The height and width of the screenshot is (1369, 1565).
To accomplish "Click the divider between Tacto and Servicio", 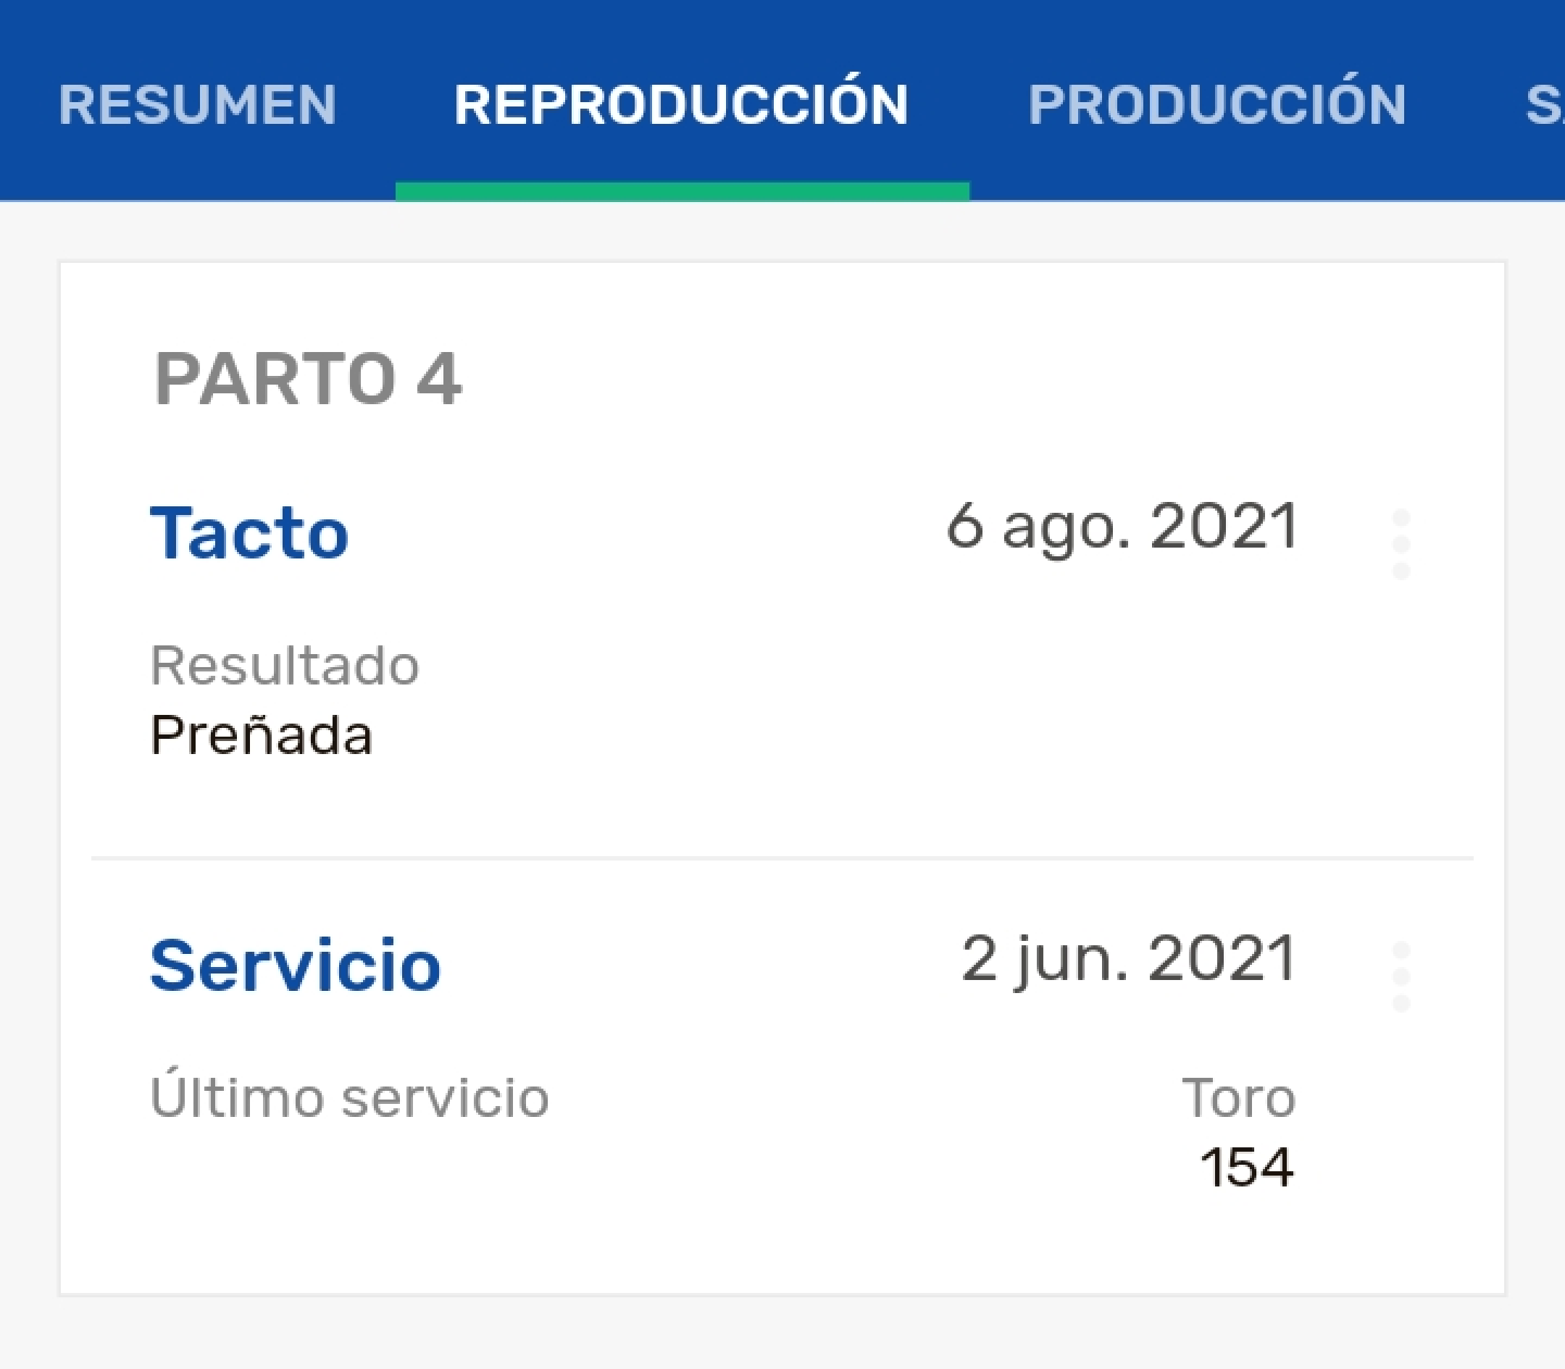I will tap(782, 858).
